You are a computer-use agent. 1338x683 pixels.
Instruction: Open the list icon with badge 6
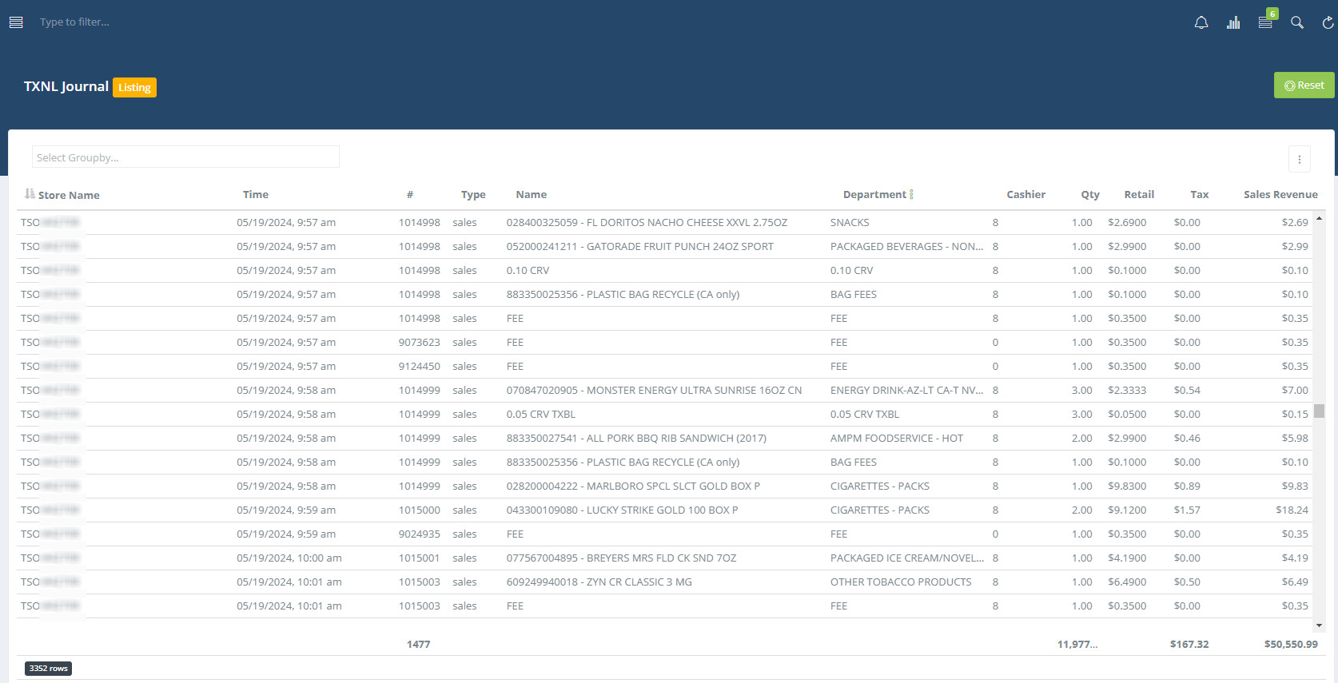coord(1265,22)
